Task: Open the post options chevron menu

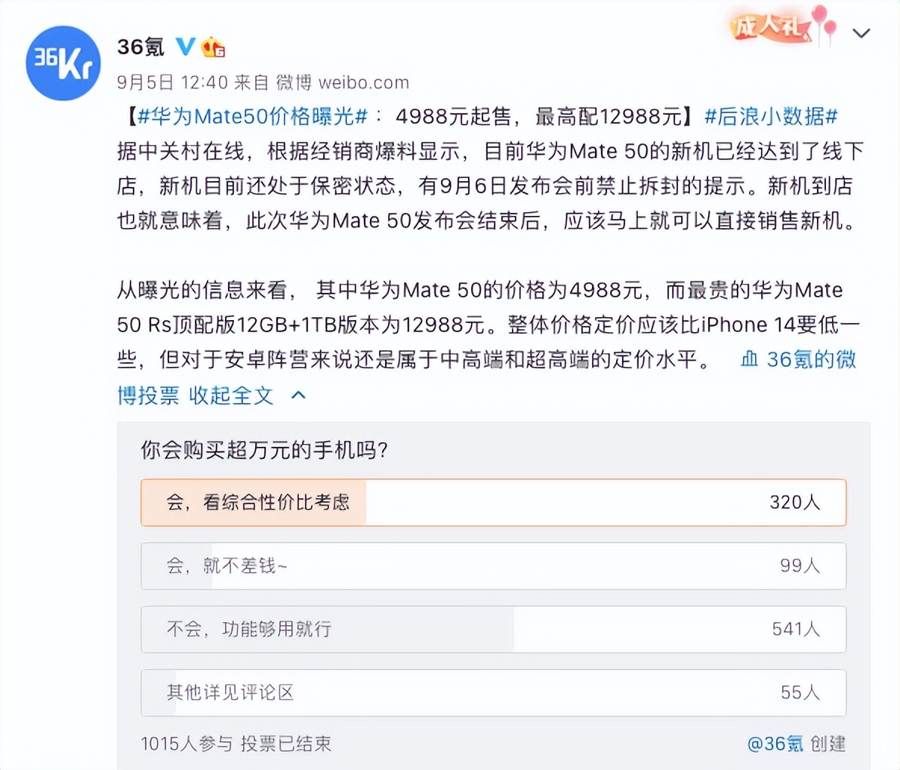Action: point(862,34)
